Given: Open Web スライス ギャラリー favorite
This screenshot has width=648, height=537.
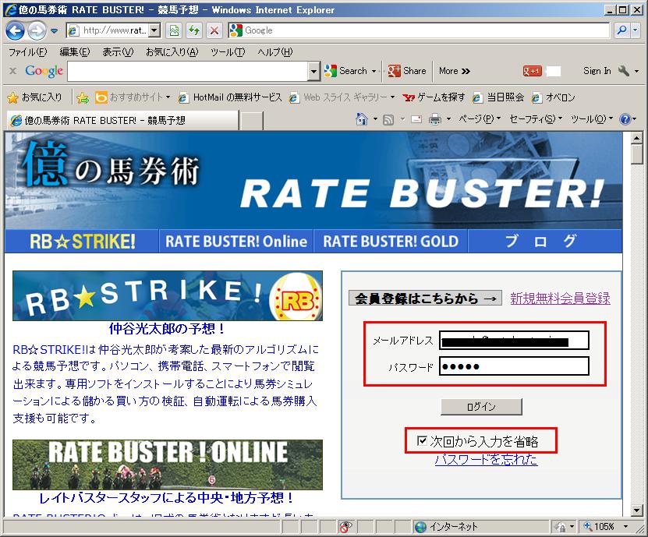Looking at the screenshot, I should 342,97.
